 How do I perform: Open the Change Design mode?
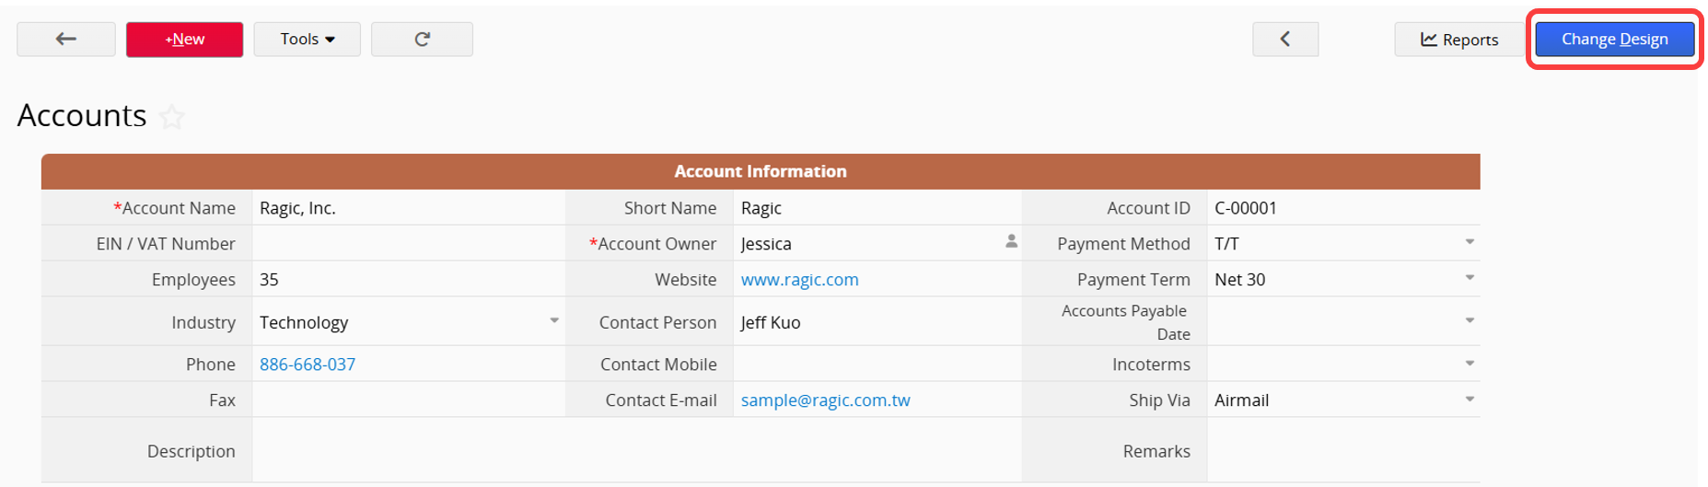1614,40
